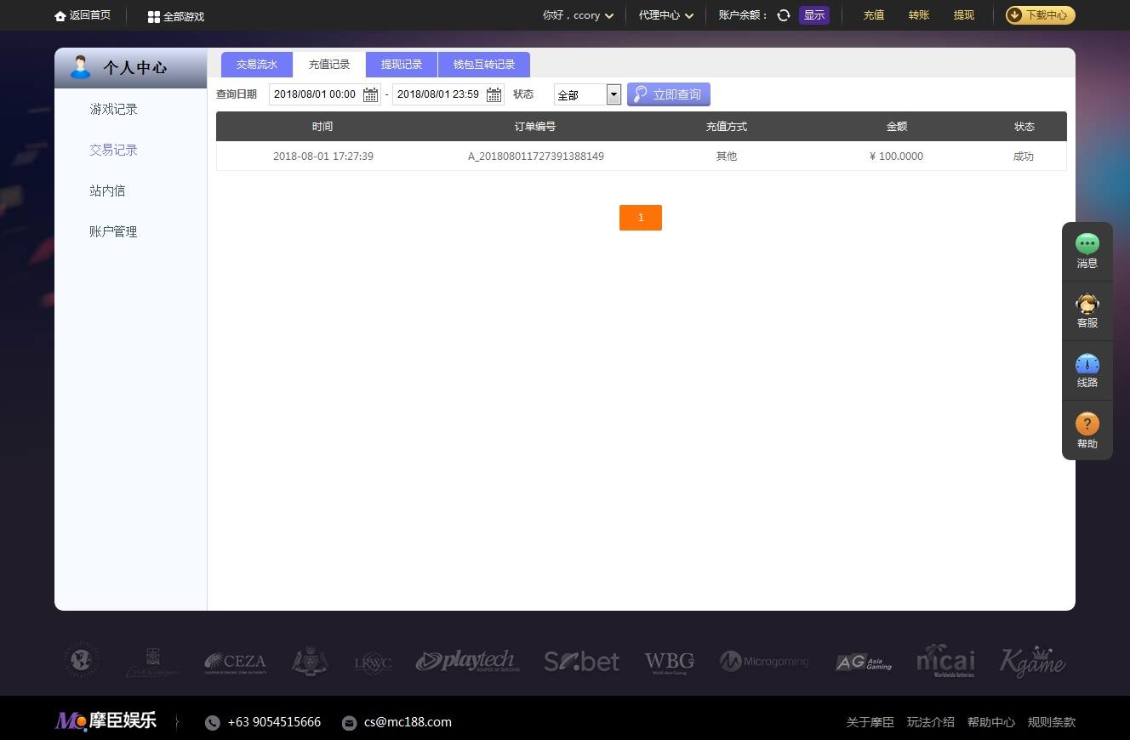Expand the 你好，ccory user menu
The width and height of the screenshot is (1130, 740).
pyautogui.click(x=578, y=15)
